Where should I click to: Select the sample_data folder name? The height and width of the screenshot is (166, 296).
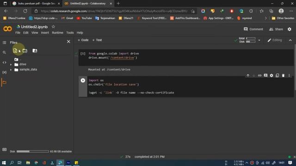pos(28,70)
